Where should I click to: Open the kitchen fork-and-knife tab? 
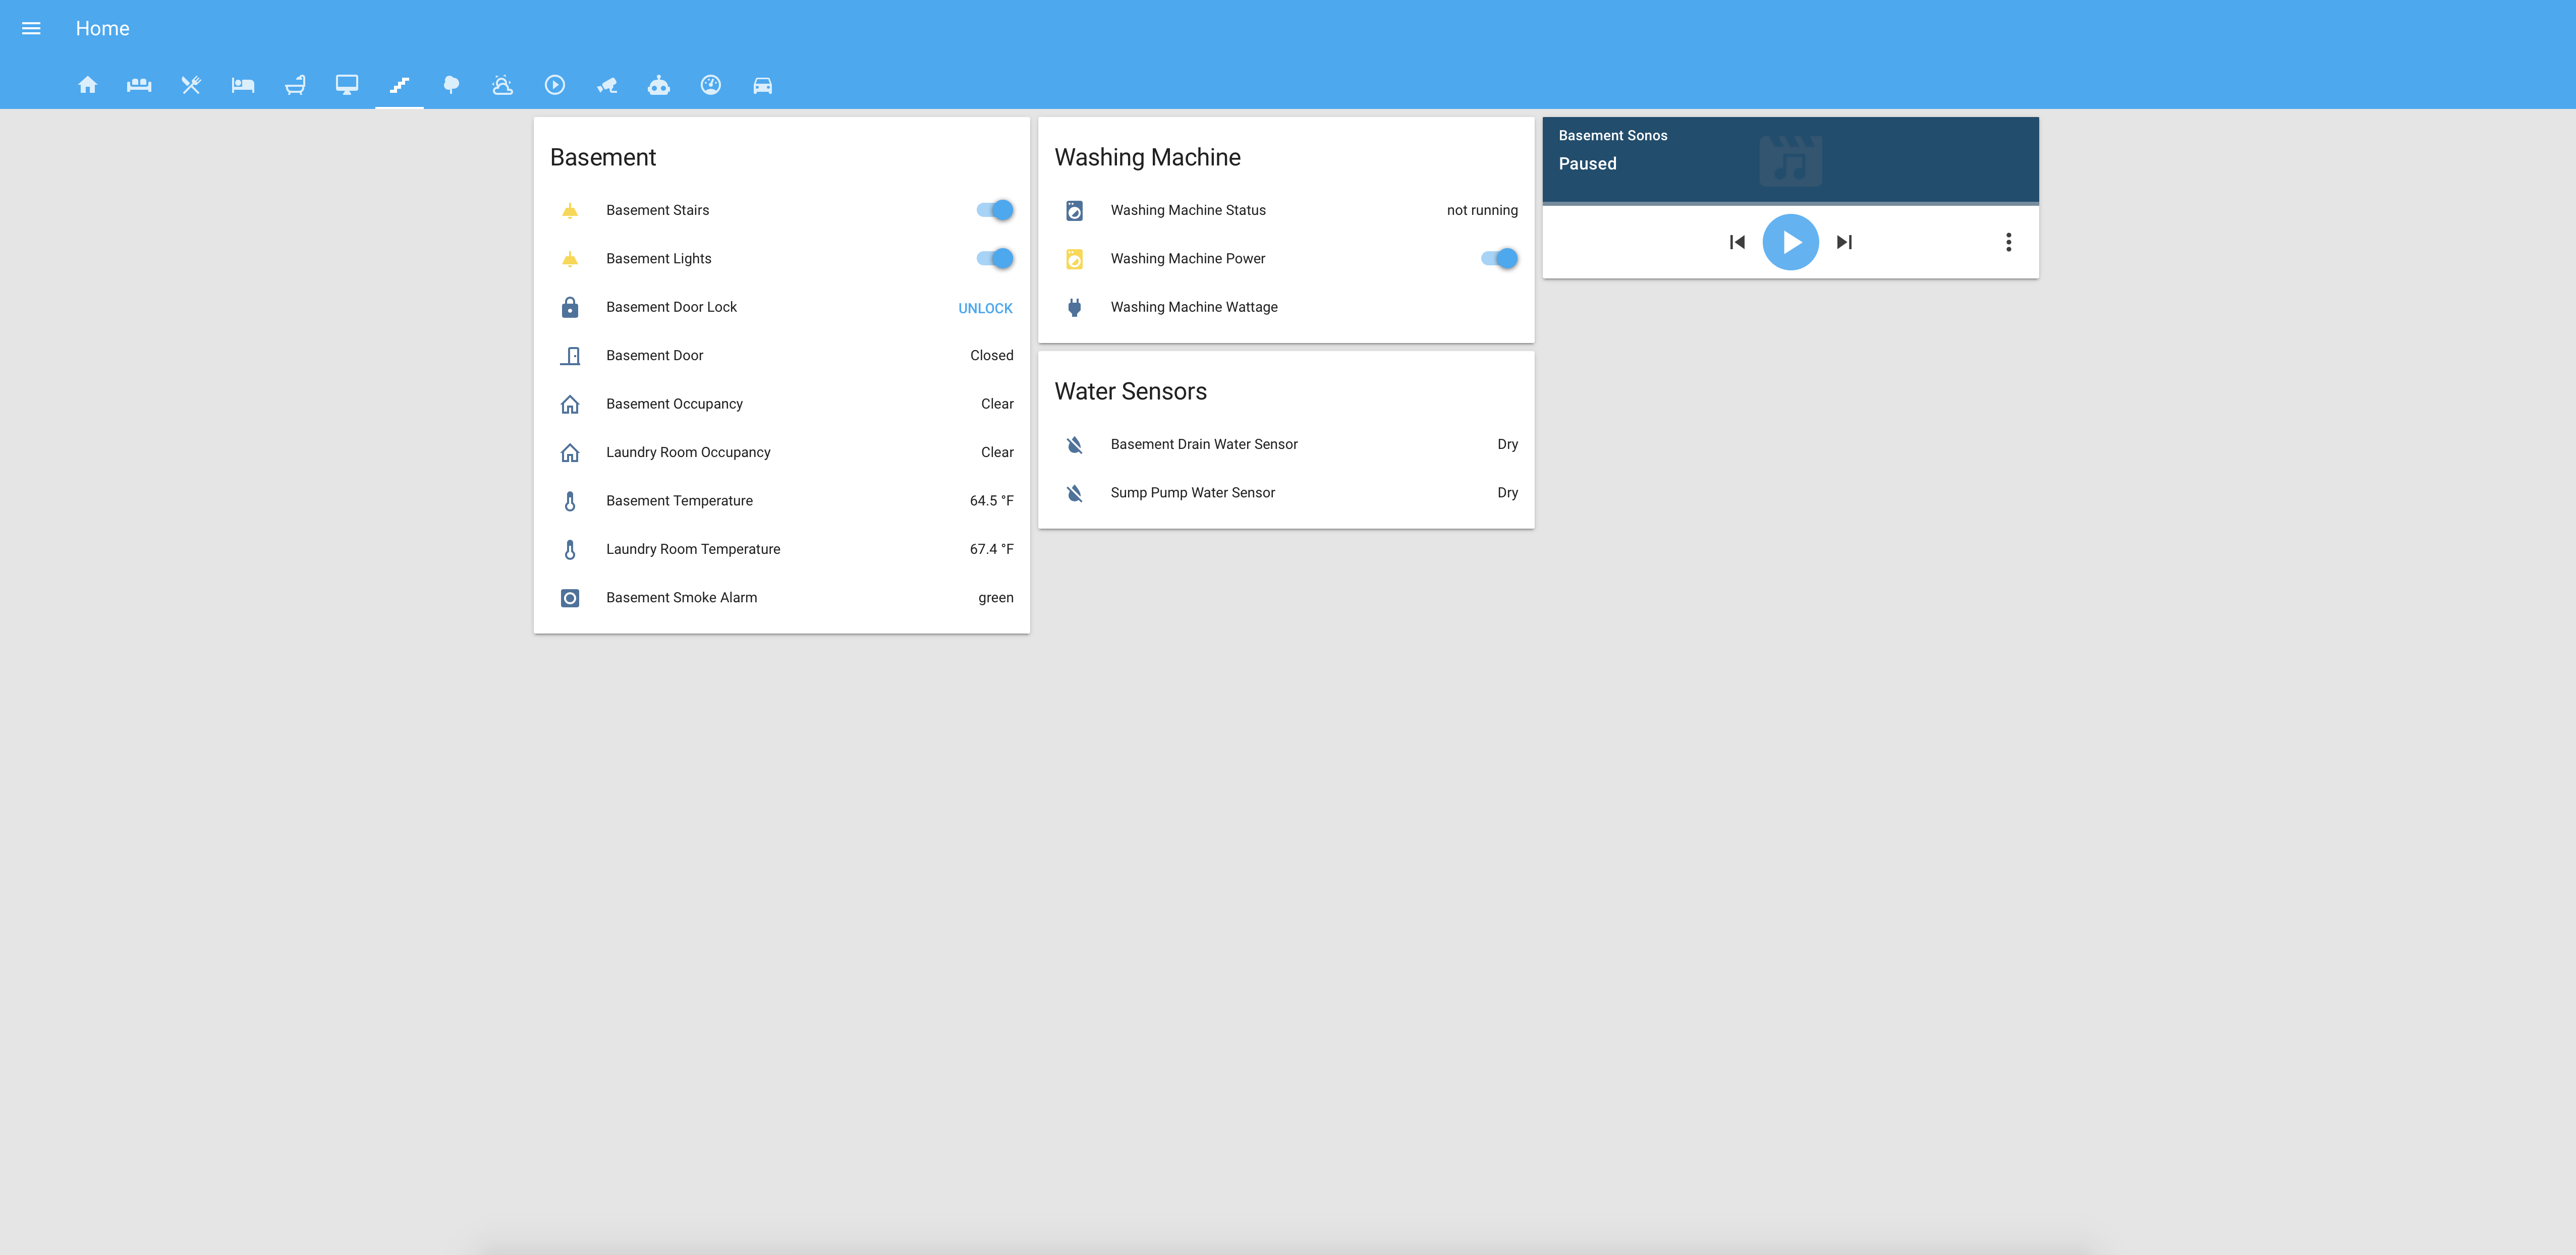pos(191,85)
